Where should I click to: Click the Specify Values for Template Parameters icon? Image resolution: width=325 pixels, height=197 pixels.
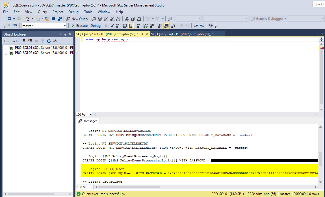tap(211, 26)
